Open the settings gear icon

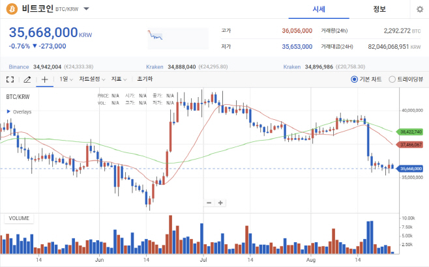click(x=420, y=9)
